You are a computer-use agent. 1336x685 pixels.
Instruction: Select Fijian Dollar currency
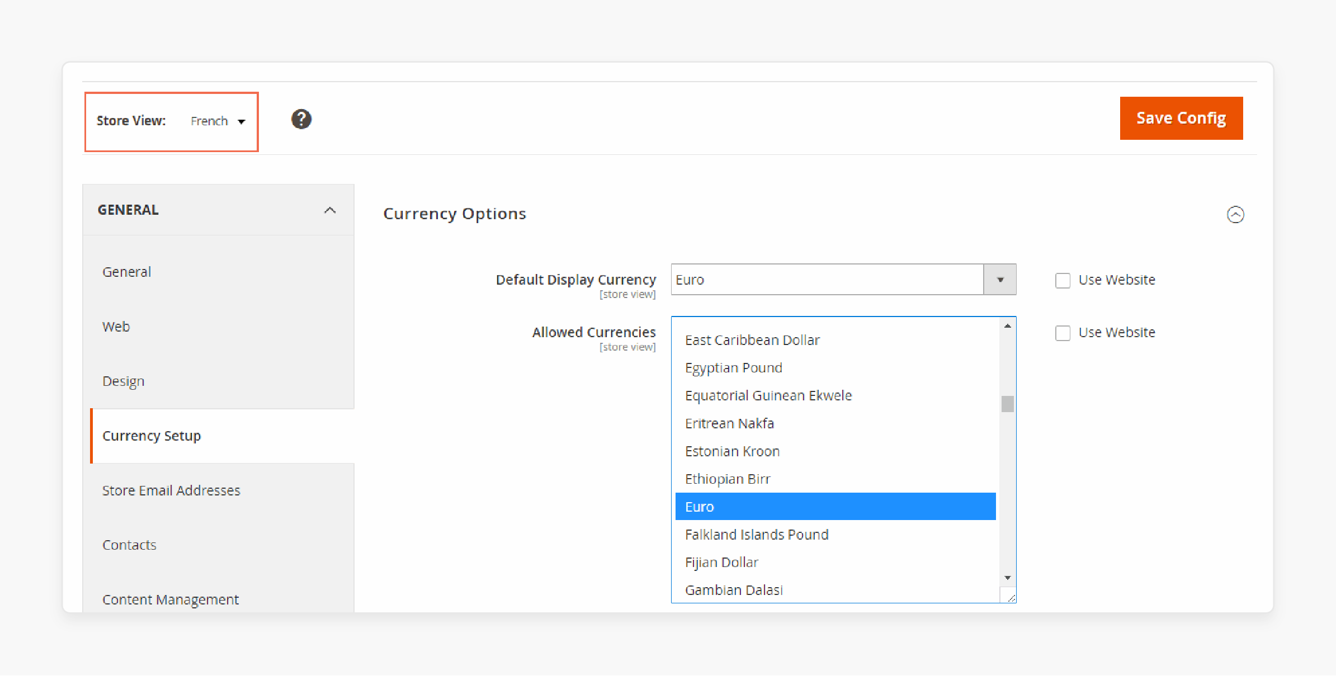835,562
